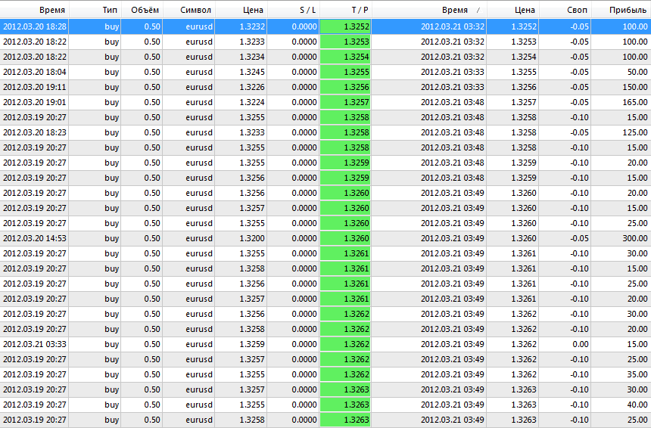Click the swap value 0.00

[x=581, y=344]
